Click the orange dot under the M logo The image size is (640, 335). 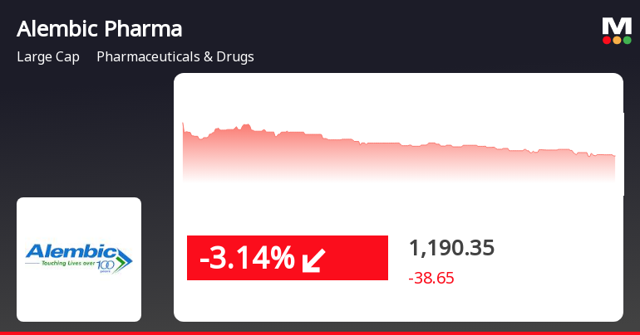tap(616, 40)
